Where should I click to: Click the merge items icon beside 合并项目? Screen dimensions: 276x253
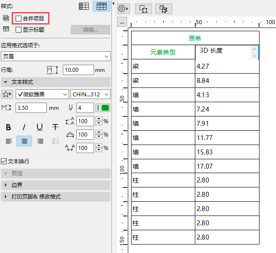(x=6, y=18)
